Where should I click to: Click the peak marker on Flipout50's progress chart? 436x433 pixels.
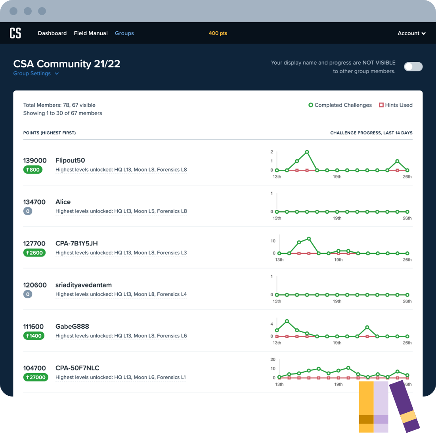(x=307, y=151)
